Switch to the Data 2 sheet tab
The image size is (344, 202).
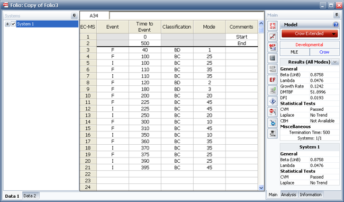(30, 196)
